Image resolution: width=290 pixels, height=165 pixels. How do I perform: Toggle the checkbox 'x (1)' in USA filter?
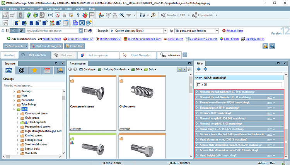(199, 84)
